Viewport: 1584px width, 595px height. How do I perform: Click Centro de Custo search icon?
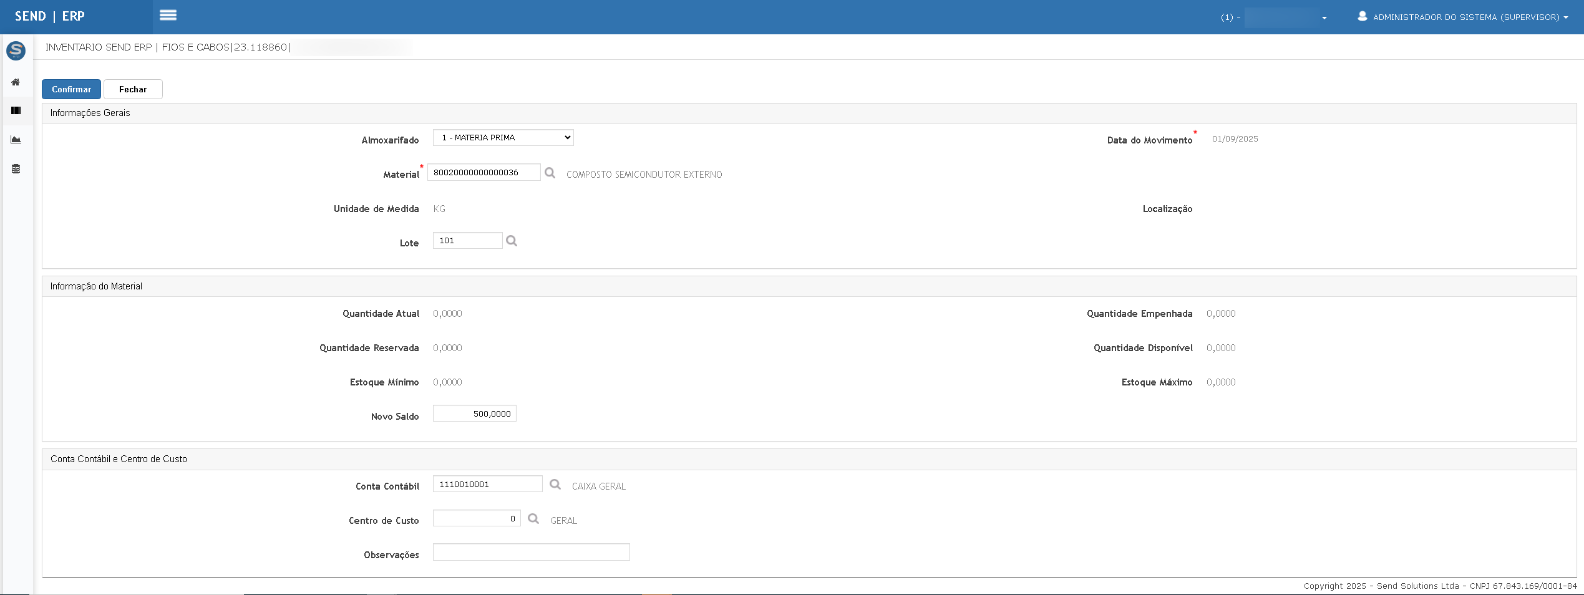(x=533, y=519)
